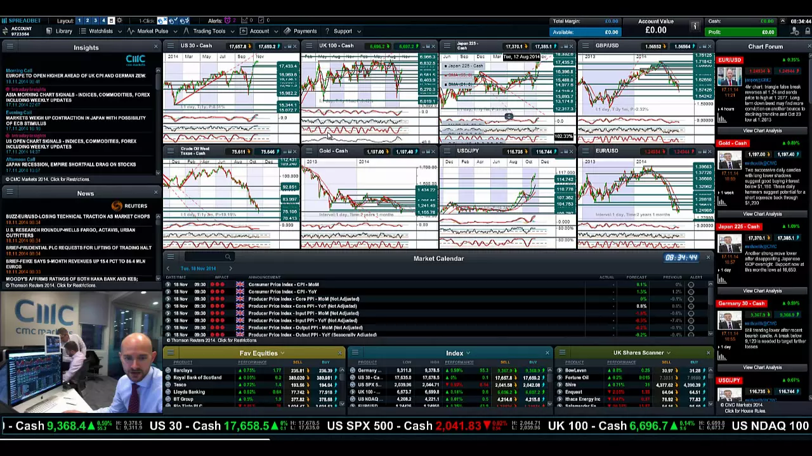Viewport: 812px width, 456px height.
Task: Open Crude Oil West Texas chart menu icon
Action: (170, 151)
